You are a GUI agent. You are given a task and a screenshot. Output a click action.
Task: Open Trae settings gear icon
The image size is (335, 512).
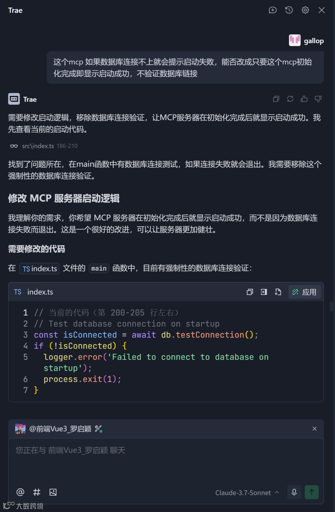click(x=305, y=10)
